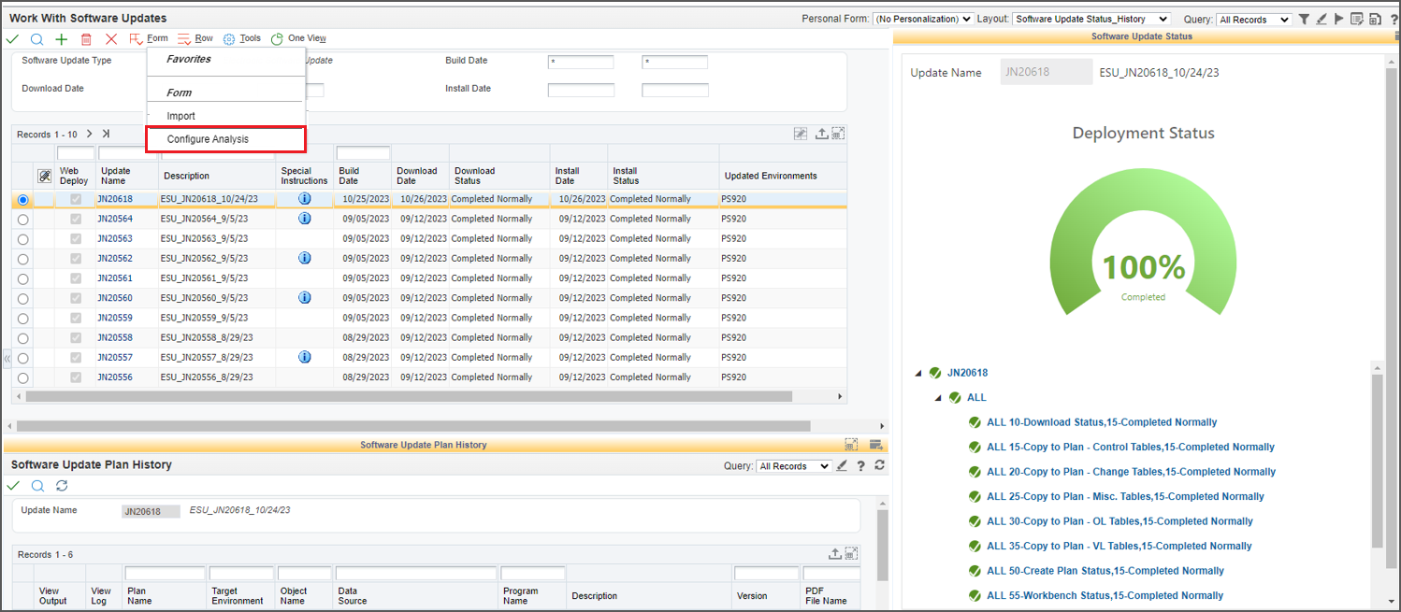This screenshot has width=1401, height=612.
Task: Click the customize grid icon in the header row
Action: 801,134
